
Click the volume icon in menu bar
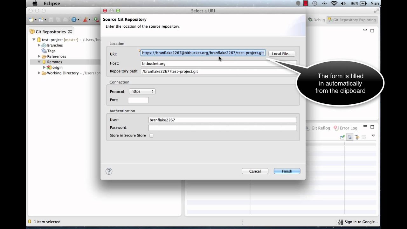pyautogui.click(x=343, y=3)
